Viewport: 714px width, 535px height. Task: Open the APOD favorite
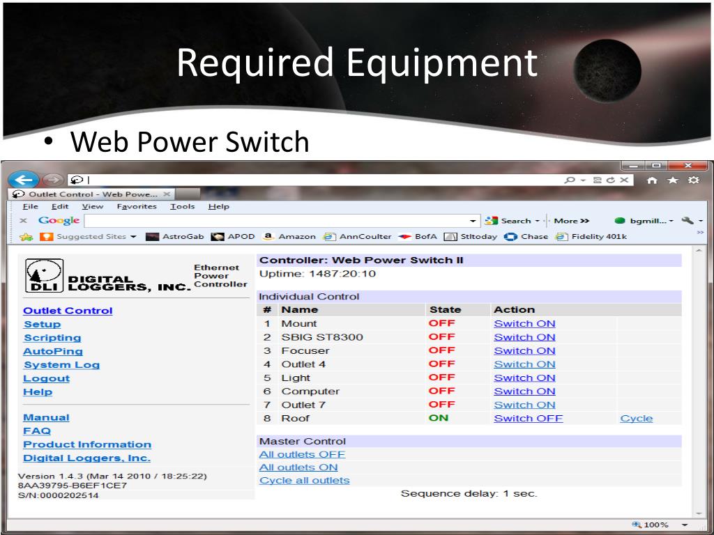click(x=233, y=237)
